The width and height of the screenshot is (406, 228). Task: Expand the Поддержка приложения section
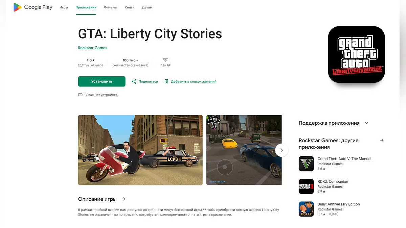coord(366,123)
